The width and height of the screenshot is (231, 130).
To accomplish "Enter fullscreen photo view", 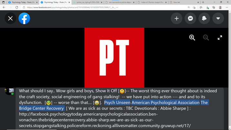I will pyautogui.click(x=220, y=37).
